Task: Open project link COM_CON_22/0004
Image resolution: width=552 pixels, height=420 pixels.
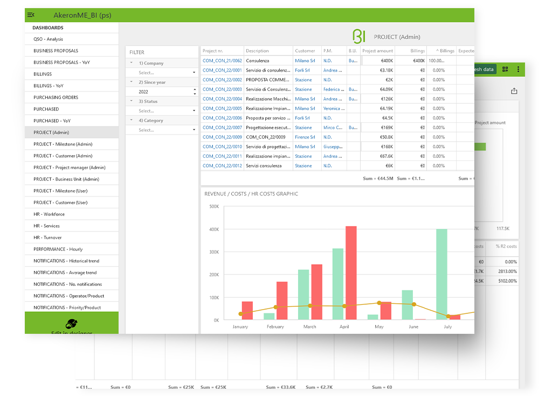Action: 222,99
